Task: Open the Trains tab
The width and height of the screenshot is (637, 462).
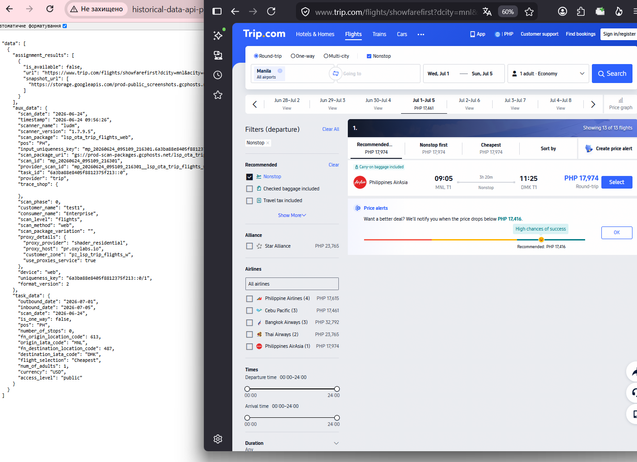Action: pyautogui.click(x=379, y=34)
